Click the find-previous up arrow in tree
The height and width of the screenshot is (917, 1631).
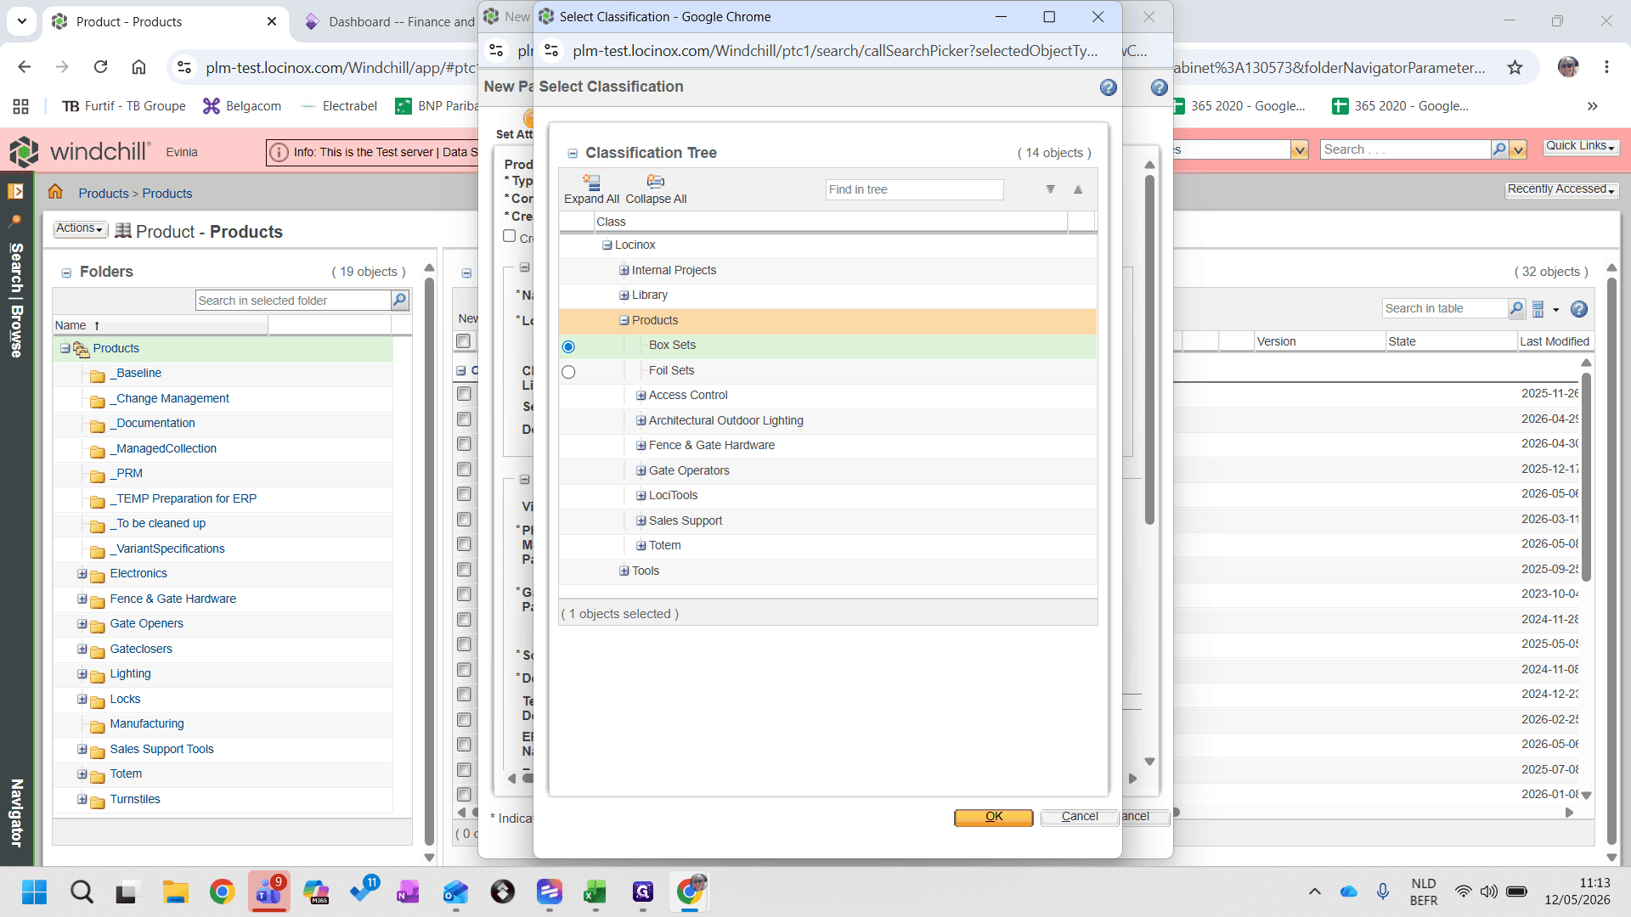1078,189
